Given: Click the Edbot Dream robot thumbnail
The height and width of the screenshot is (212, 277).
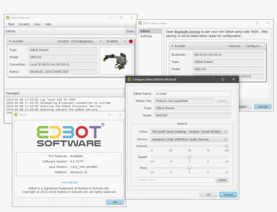Looking at the screenshot, I should pos(116,61).
